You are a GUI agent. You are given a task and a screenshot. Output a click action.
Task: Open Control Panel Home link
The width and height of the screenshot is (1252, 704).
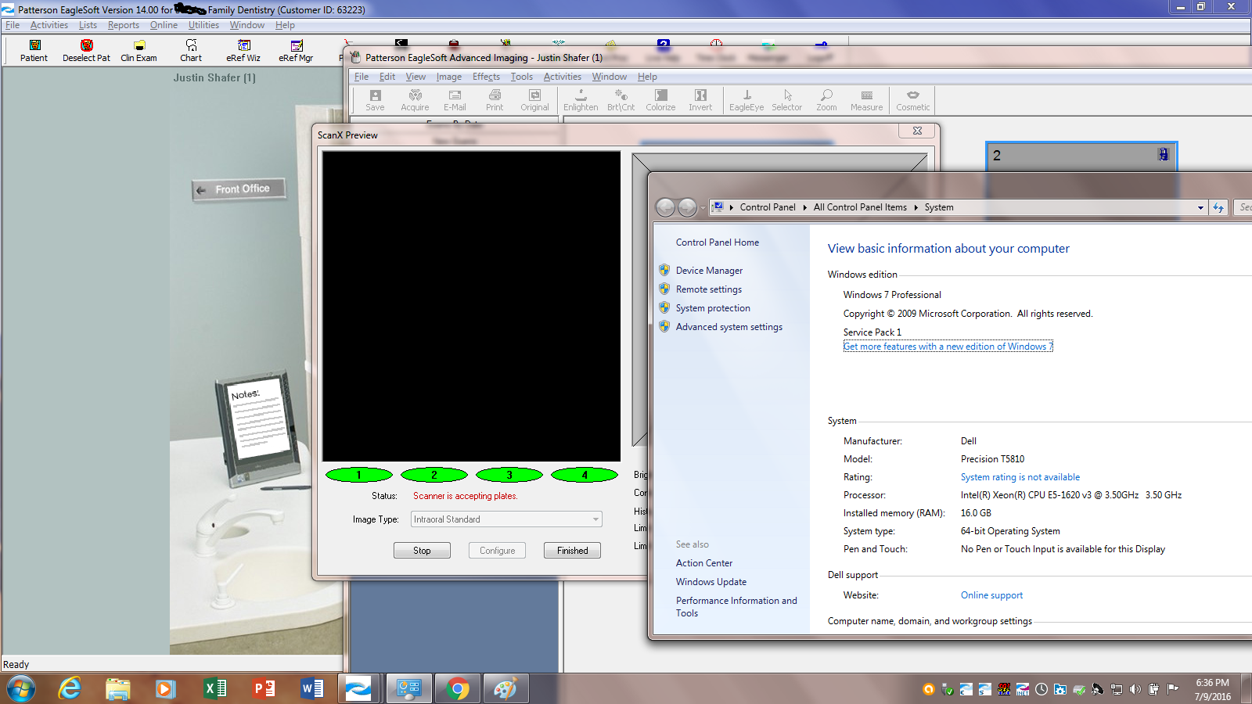[718, 242]
